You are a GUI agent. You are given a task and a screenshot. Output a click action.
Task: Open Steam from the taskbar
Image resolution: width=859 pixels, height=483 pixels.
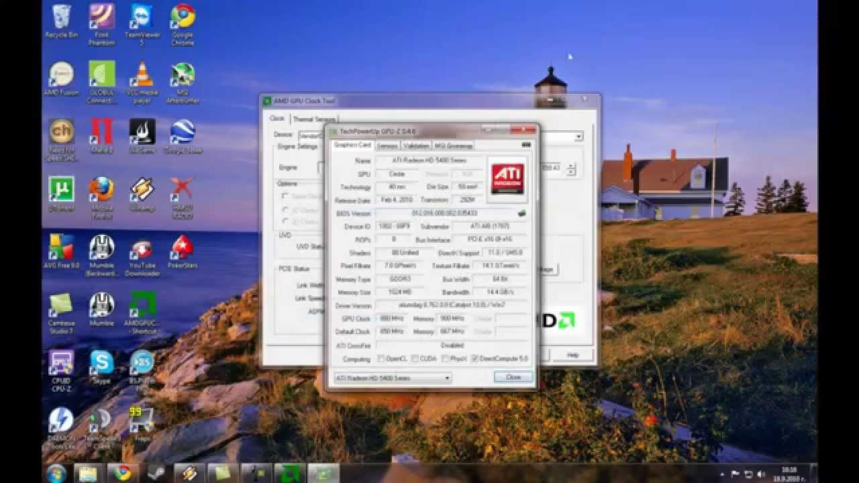156,474
